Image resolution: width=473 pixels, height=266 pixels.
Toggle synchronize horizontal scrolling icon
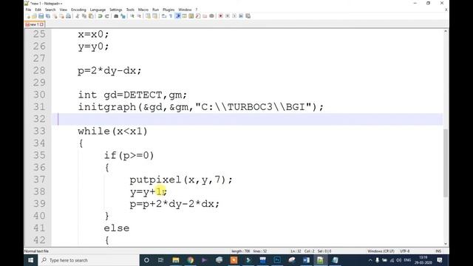click(154, 16)
